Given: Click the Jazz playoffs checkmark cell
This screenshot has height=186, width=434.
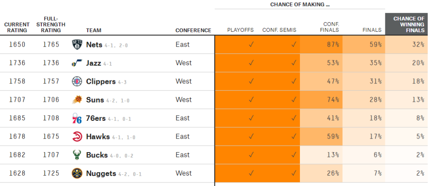Looking at the screenshot, I should 236,63.
